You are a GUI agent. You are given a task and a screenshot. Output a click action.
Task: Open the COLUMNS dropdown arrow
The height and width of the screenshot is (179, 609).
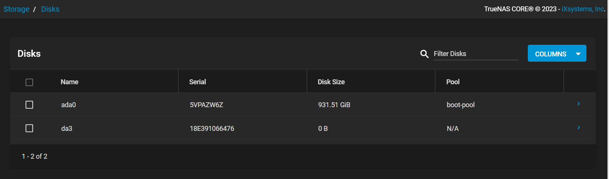point(578,54)
